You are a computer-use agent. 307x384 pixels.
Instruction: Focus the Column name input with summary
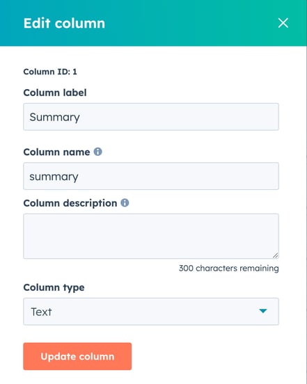[151, 176]
